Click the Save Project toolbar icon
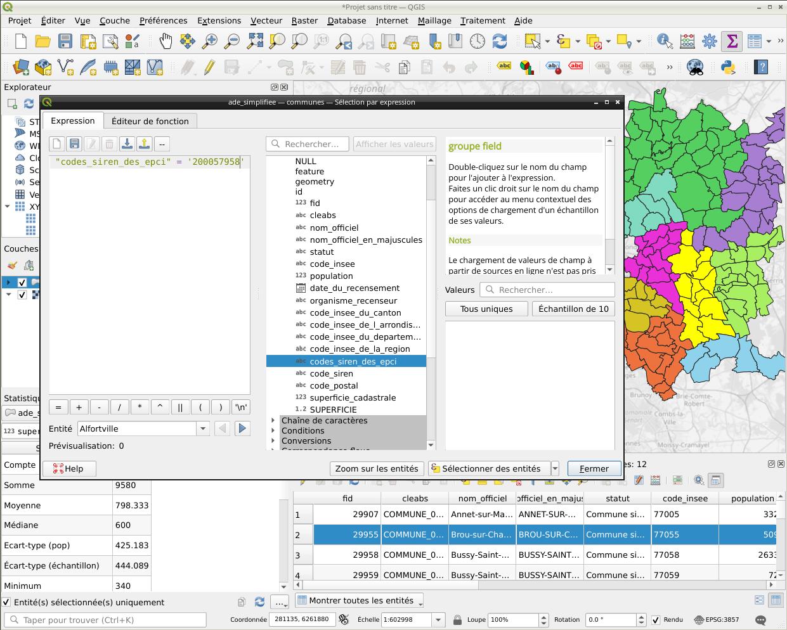The image size is (787, 630). [65, 42]
